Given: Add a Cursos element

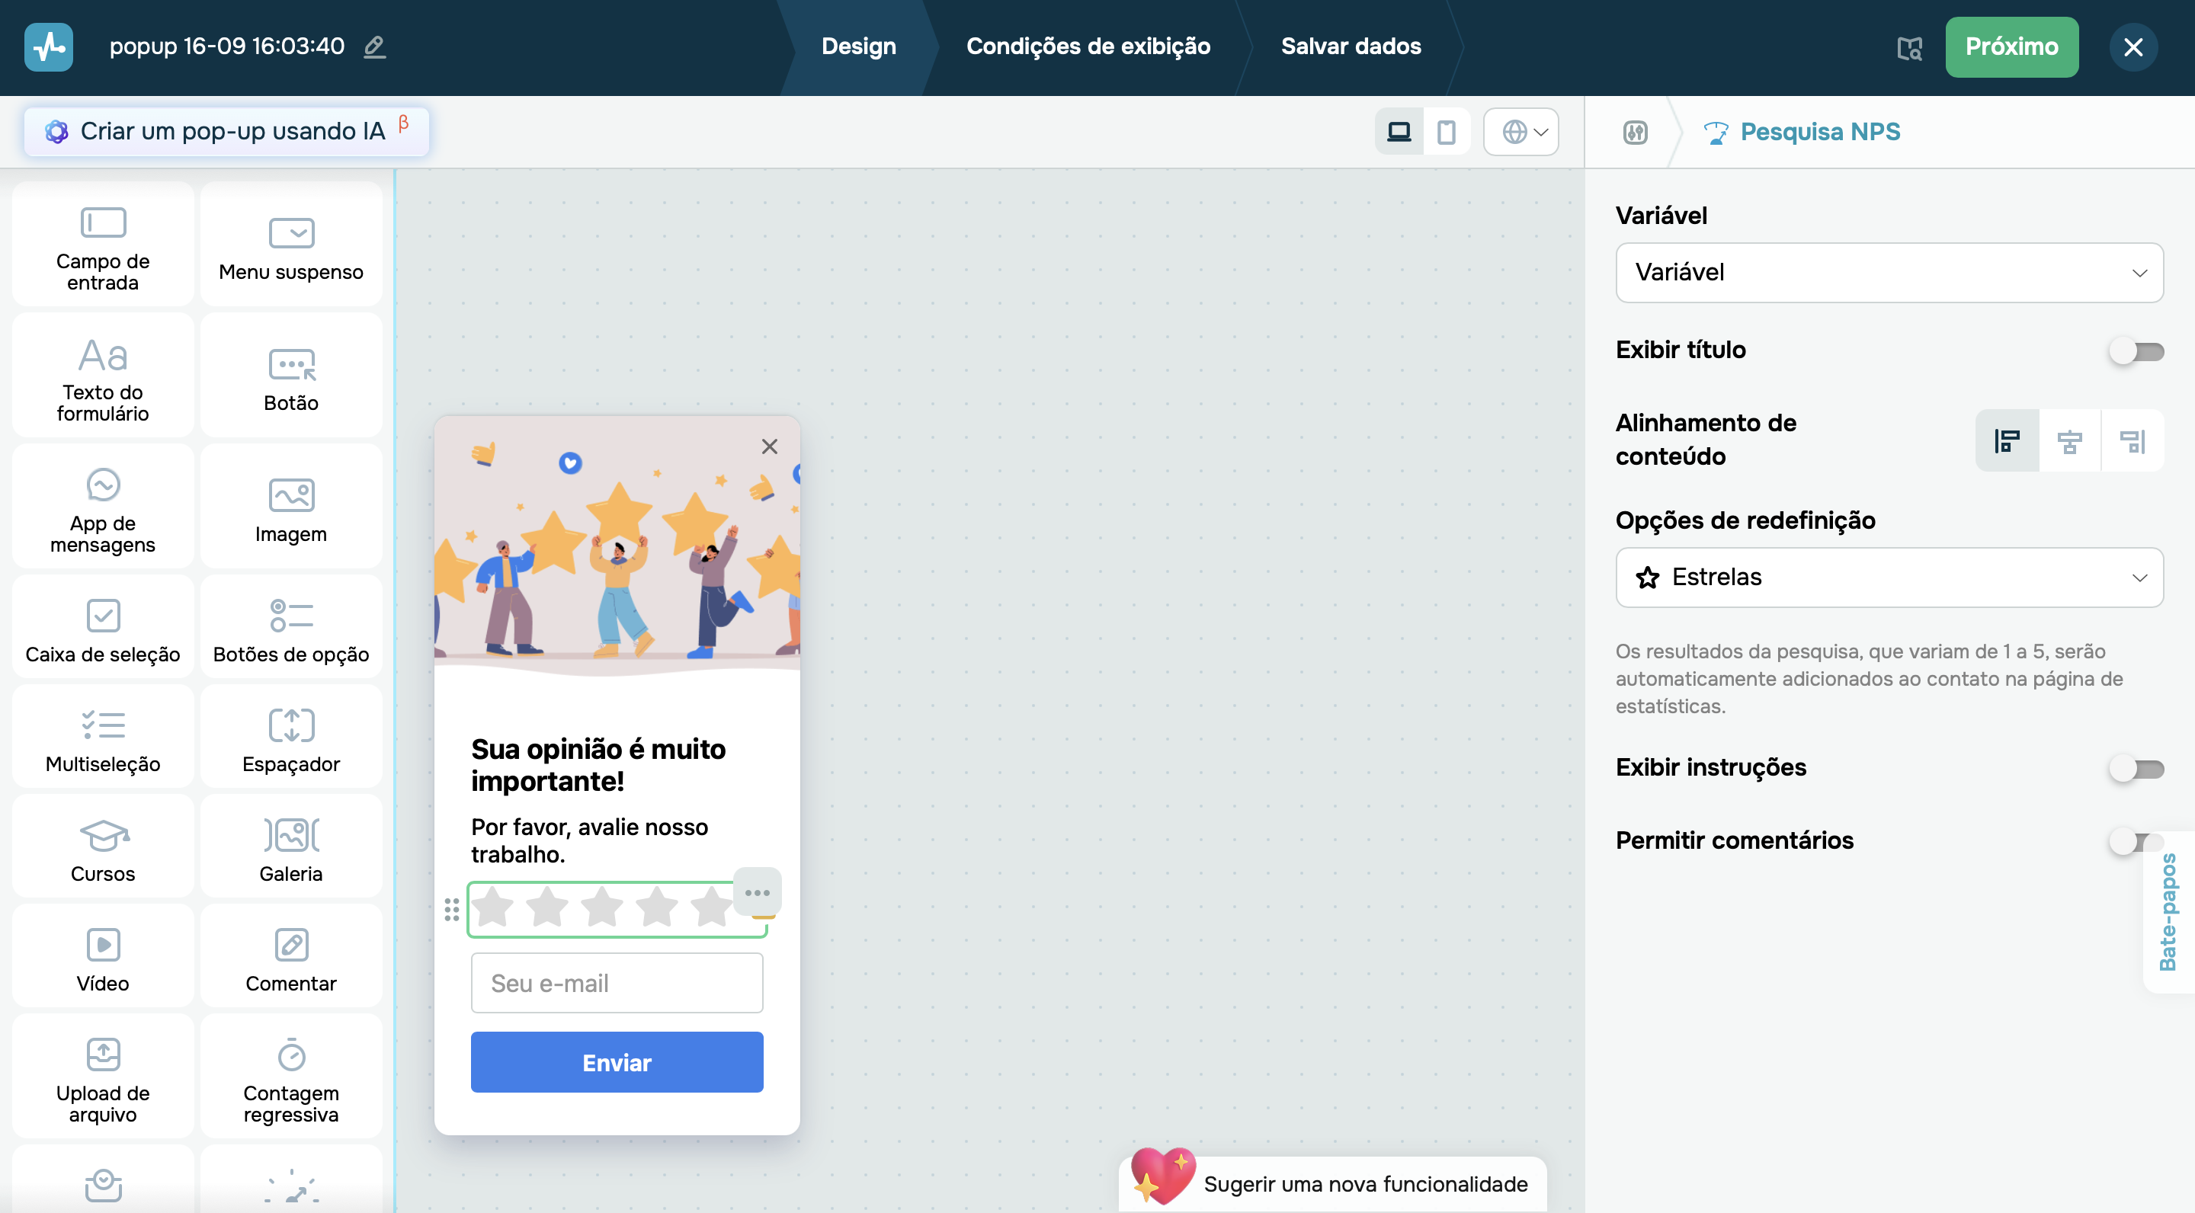Looking at the screenshot, I should point(102,847).
